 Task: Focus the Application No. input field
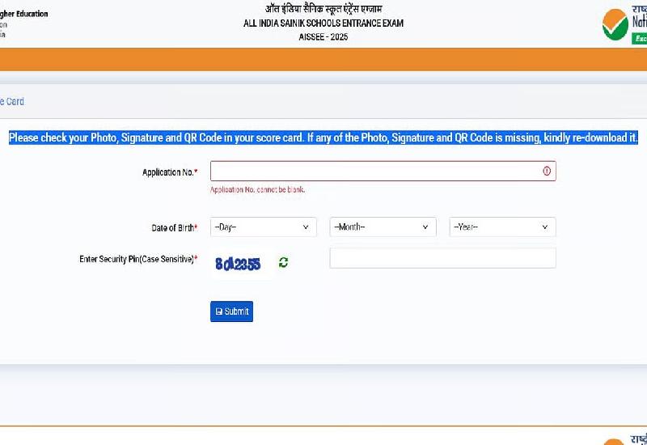click(x=383, y=171)
